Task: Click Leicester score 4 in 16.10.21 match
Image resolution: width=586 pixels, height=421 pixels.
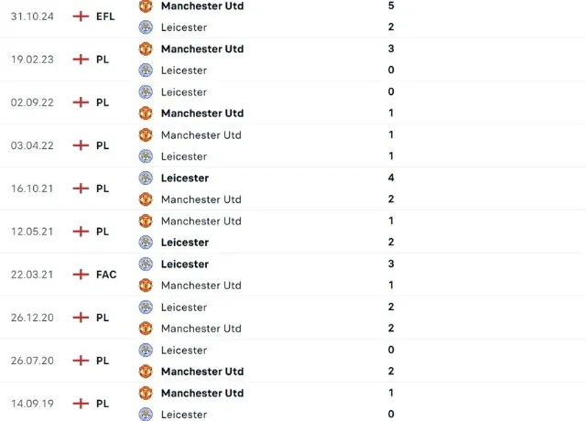Action: [x=391, y=178]
